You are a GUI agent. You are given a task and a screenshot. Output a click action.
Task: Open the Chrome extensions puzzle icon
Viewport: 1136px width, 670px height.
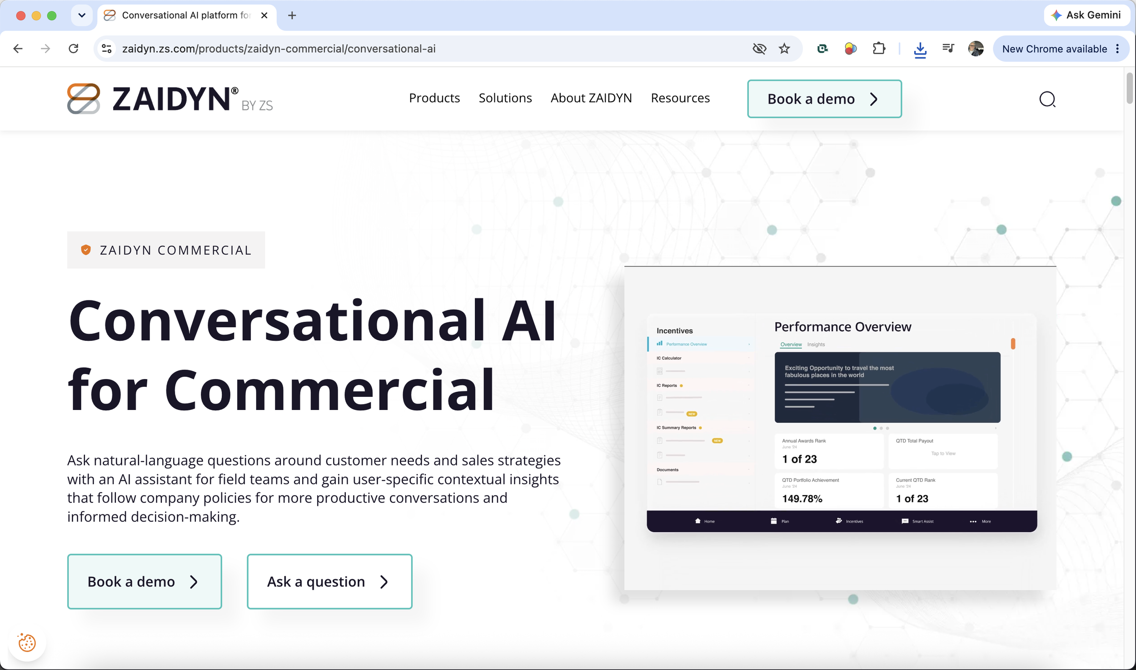click(879, 49)
